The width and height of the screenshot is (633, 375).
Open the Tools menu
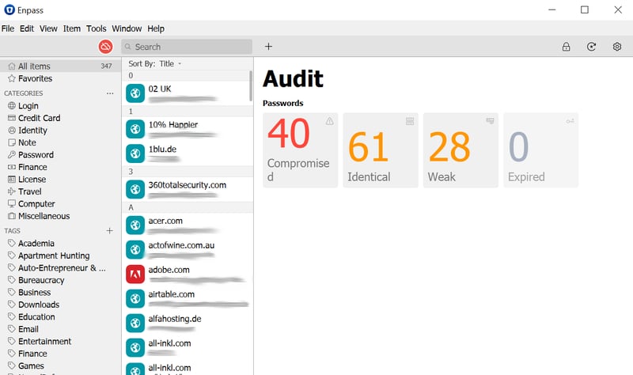coord(96,28)
